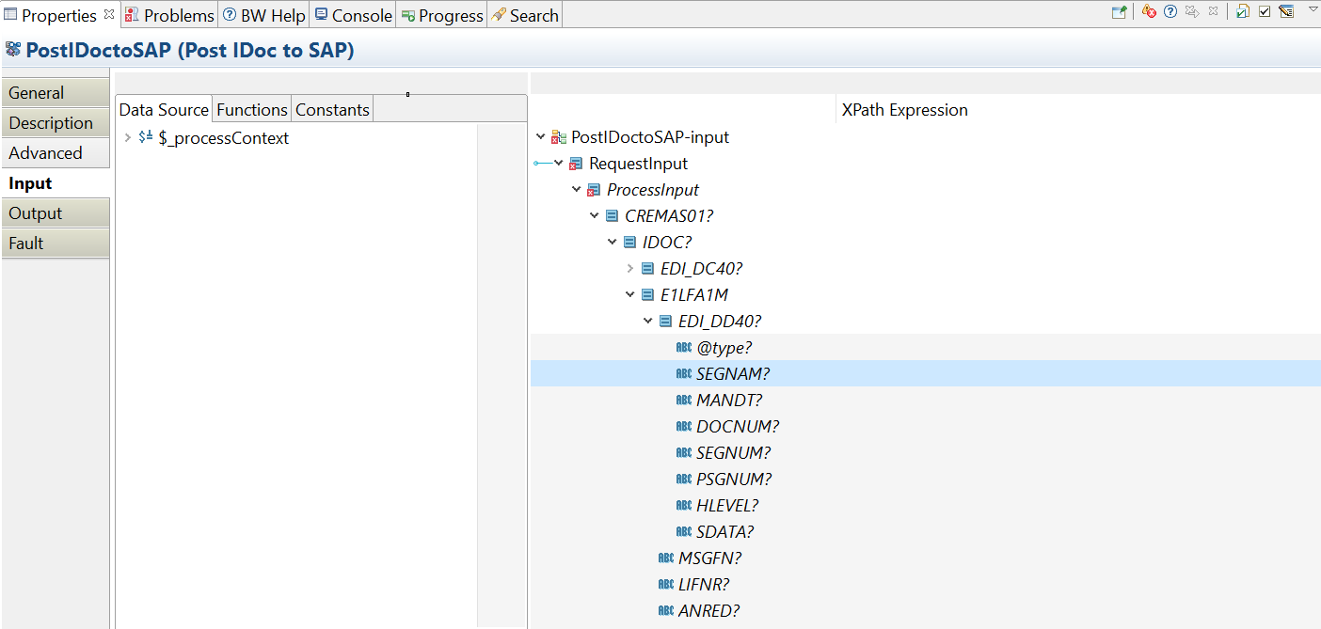This screenshot has width=1321, height=629.
Task: Toggle the black checkmark box toolbar icon
Action: [1265, 12]
